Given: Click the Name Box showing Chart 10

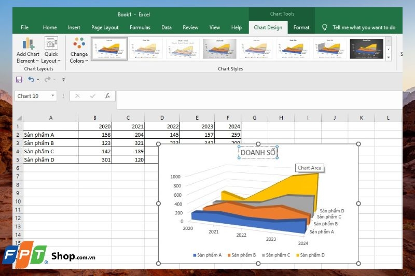Looking at the screenshot, I should click(32, 96).
